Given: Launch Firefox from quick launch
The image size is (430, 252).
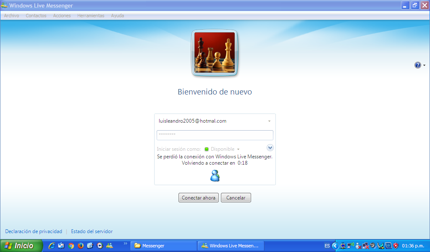Looking at the screenshot, I should coord(81,246).
